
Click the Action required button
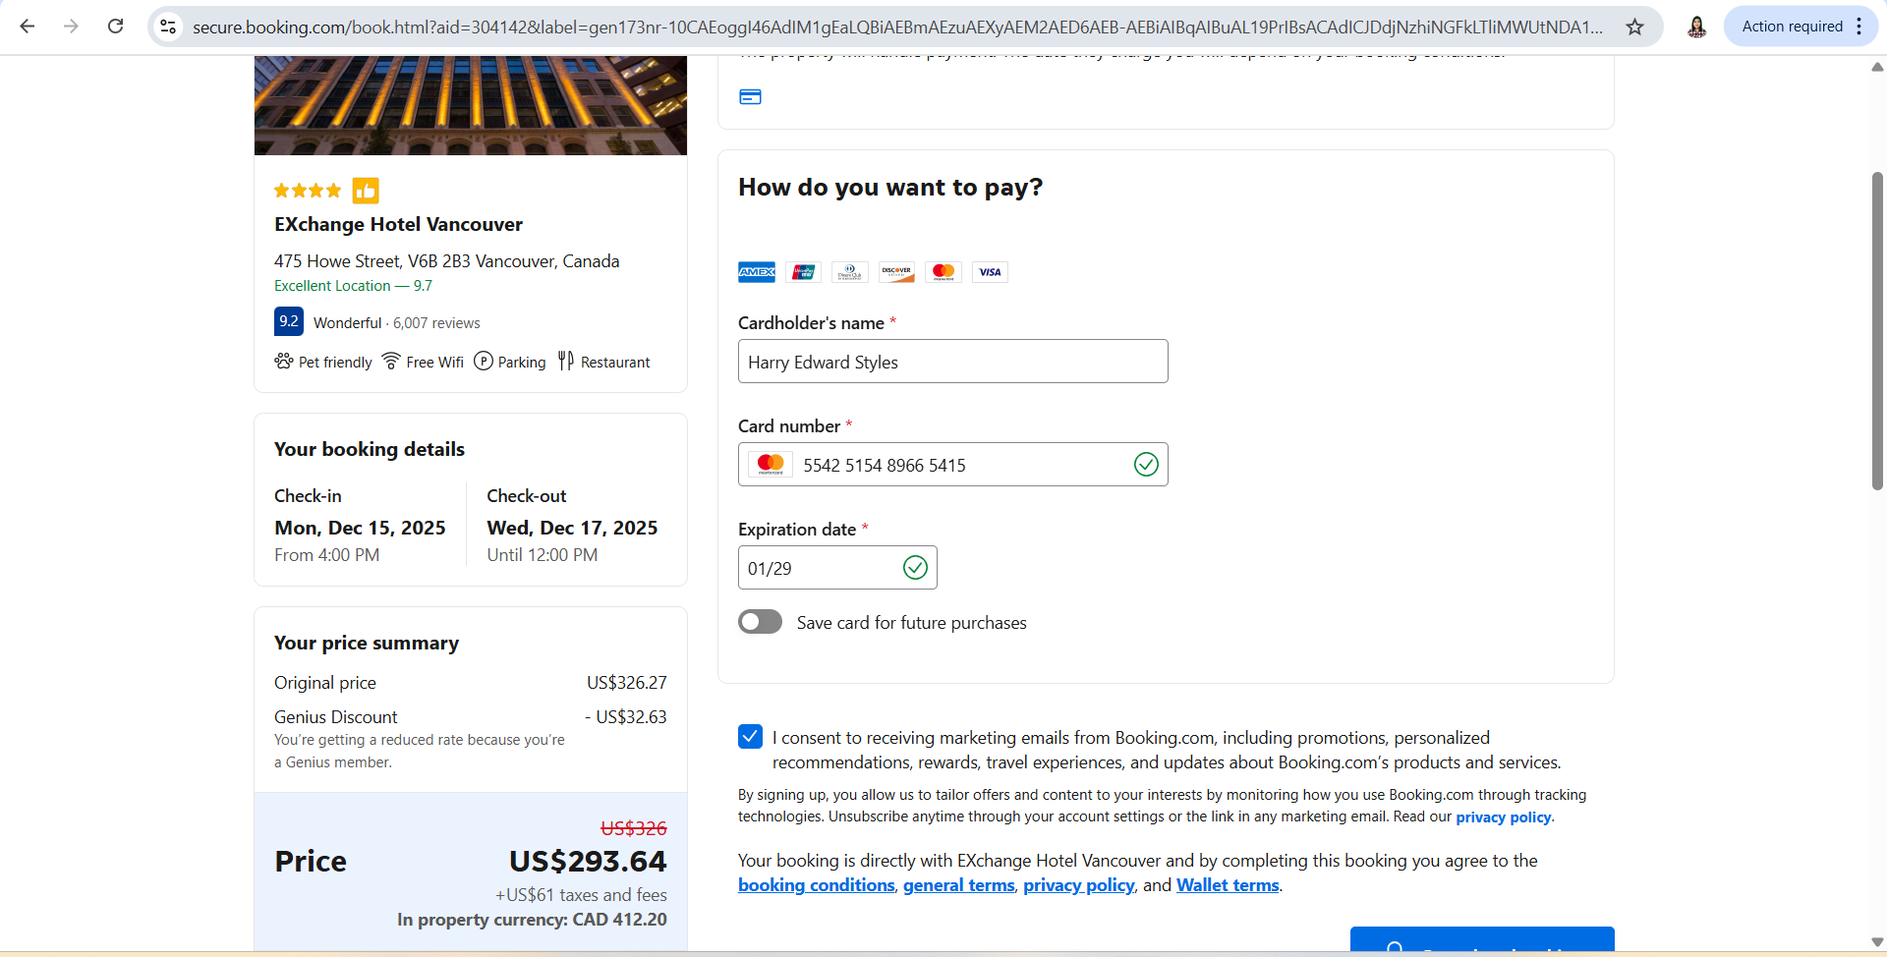1792,27
